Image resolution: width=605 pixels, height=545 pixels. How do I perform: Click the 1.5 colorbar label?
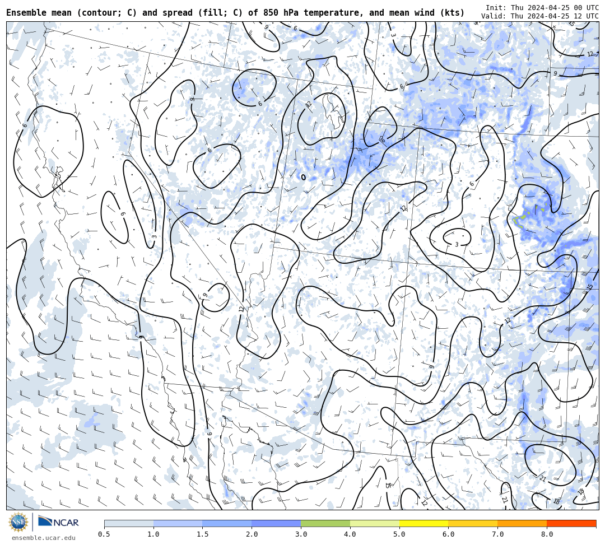203,534
